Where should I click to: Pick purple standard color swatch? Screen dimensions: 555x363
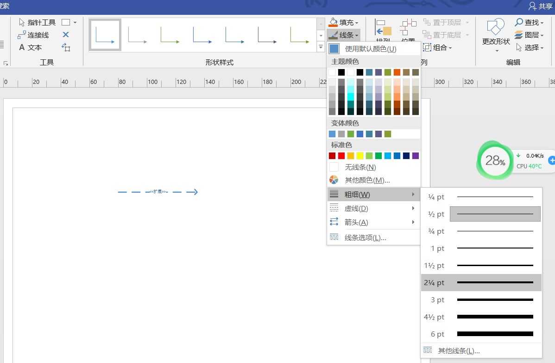click(416, 156)
